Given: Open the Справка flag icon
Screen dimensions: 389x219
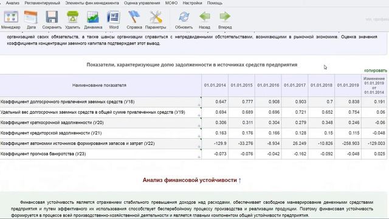Looking at the screenshot, I should [x=134, y=17].
